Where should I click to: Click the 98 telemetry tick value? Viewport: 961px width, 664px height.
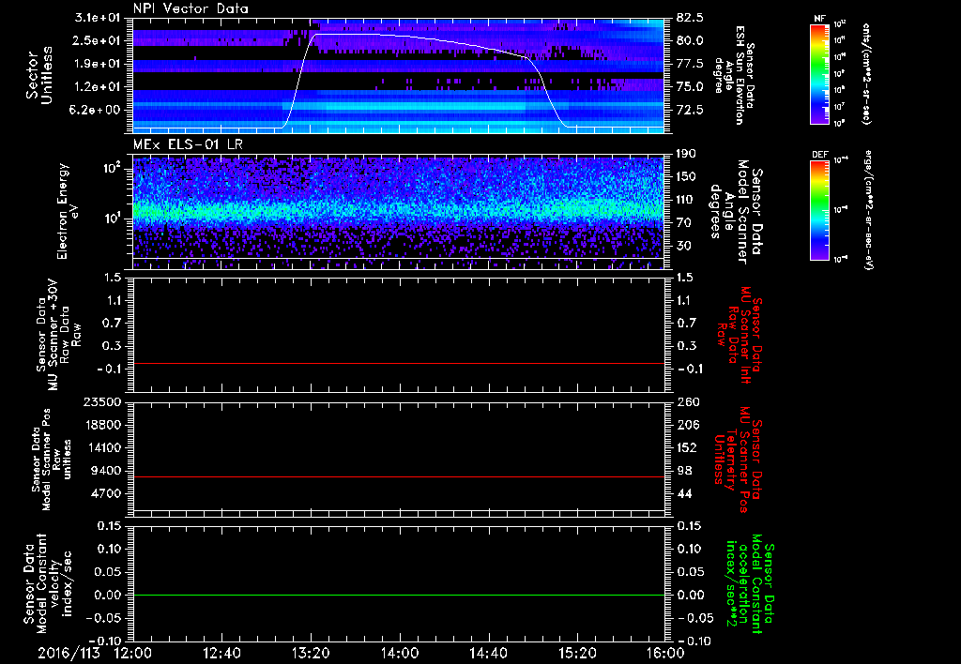click(x=683, y=471)
